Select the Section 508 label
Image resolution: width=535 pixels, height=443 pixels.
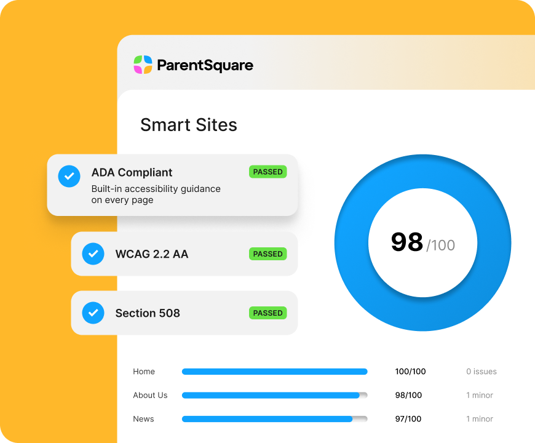(x=148, y=313)
